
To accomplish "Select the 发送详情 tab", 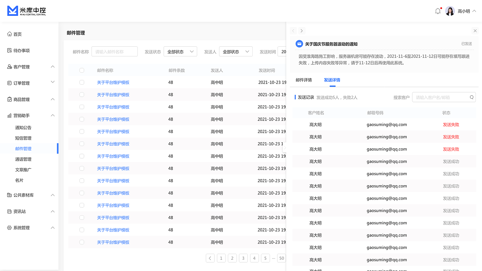I will tap(332, 80).
